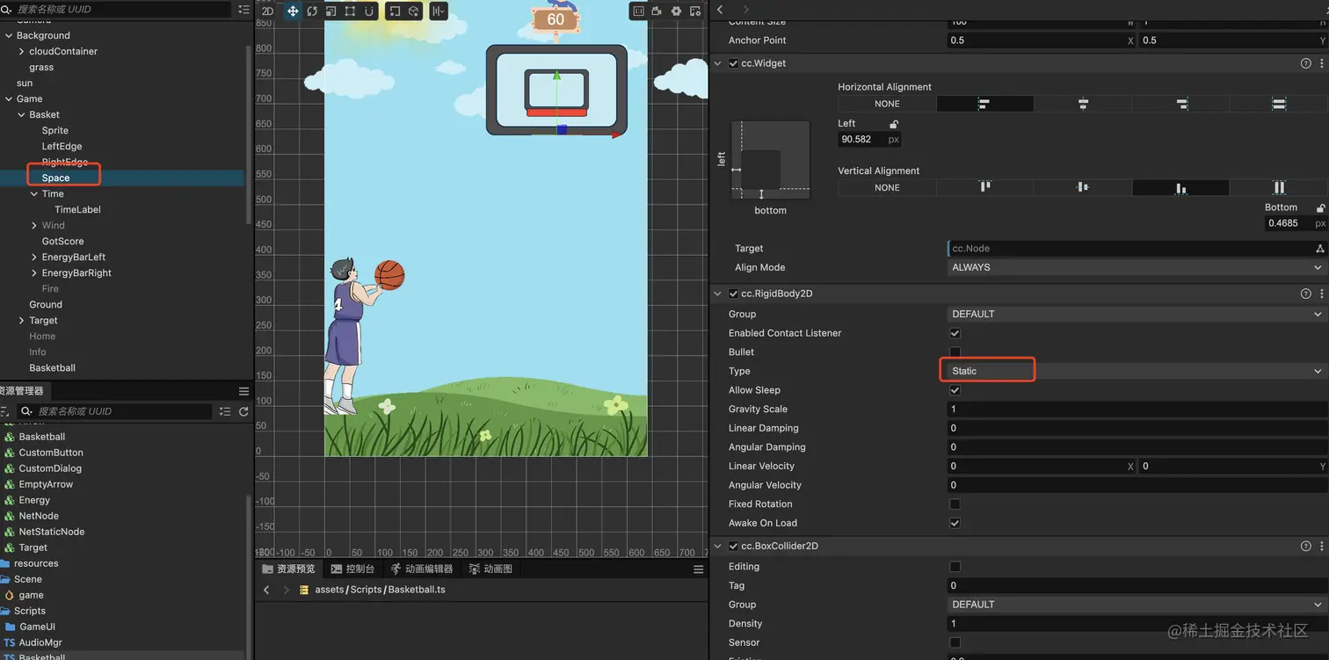This screenshot has height=660, width=1329.
Task: Set Horizontal Alignment to NONE
Action: [887, 104]
